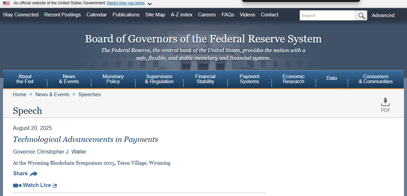Open the Financial Stability menu
407x196 pixels.
205,79
